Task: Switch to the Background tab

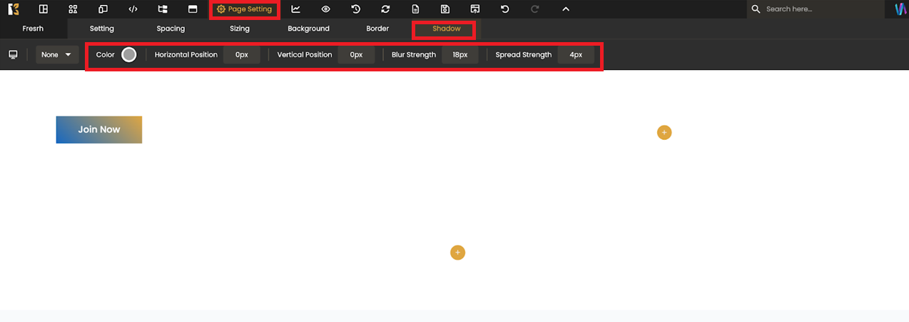Action: (x=308, y=29)
